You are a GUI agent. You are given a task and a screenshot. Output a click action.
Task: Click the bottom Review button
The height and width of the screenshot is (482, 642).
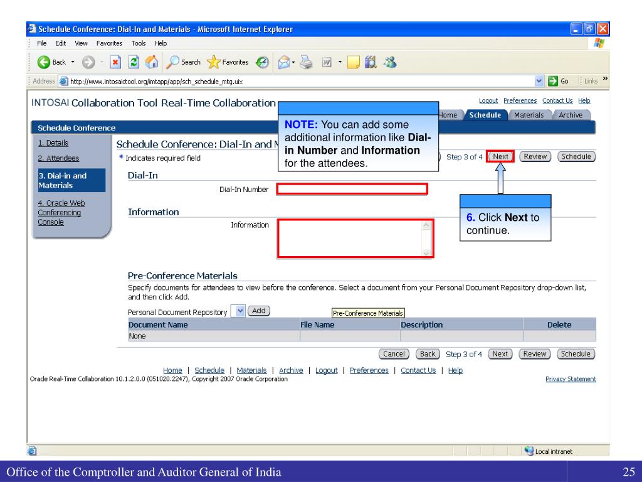535,354
